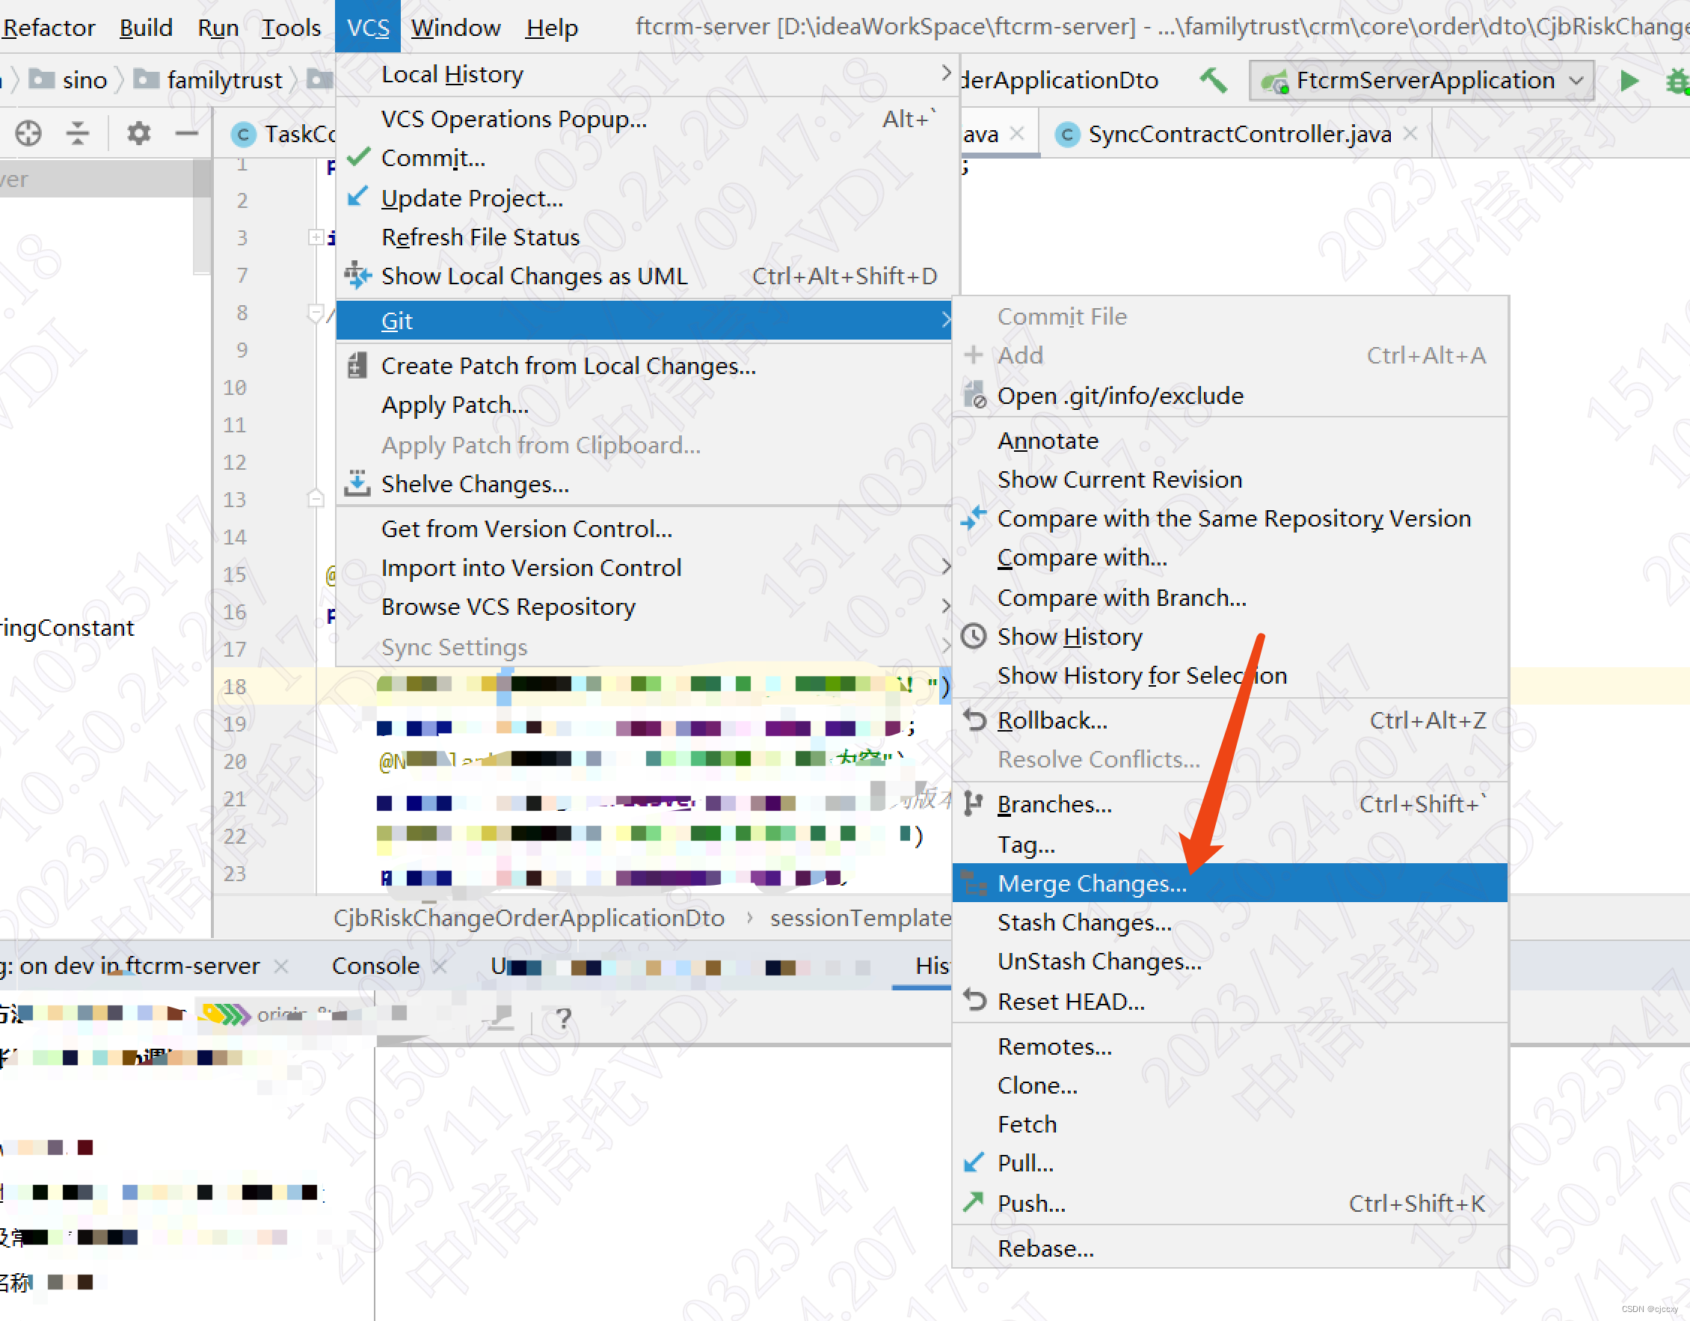Image resolution: width=1690 pixels, height=1321 pixels.
Task: Click the Build hammer icon
Action: [x=1214, y=81]
